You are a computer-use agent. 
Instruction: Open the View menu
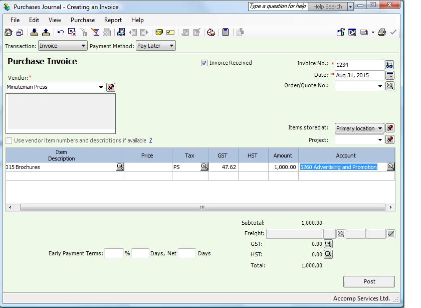coord(55,20)
